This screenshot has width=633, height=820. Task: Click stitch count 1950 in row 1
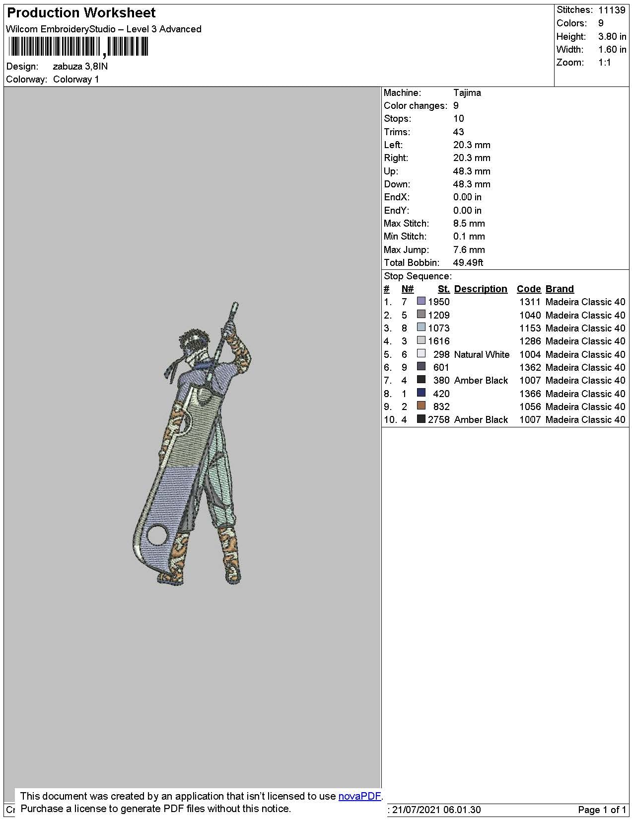tap(439, 302)
